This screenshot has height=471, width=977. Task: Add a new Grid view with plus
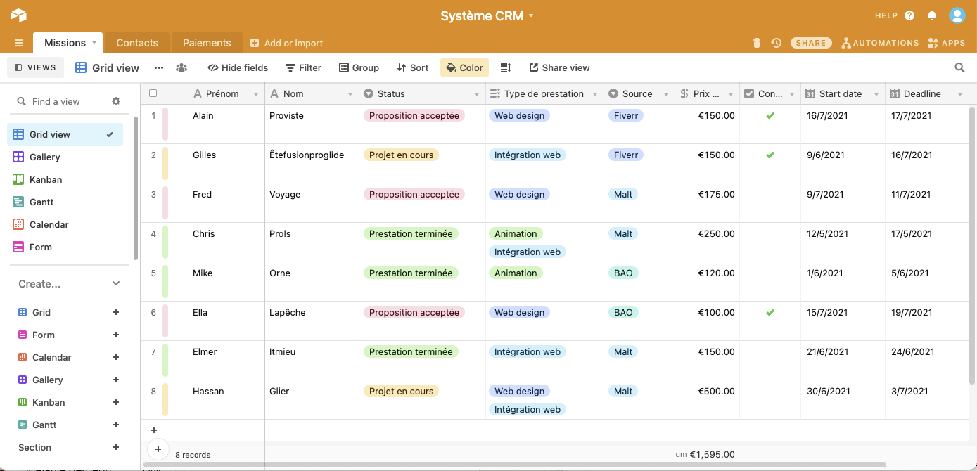click(116, 312)
